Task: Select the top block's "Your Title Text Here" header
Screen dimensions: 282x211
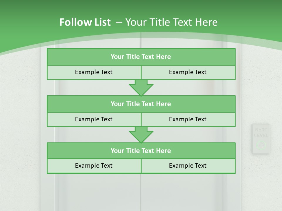Action: pyautogui.click(x=141, y=57)
